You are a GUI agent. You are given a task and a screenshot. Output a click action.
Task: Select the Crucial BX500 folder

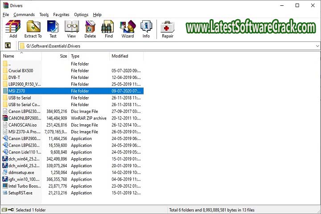click(21, 70)
